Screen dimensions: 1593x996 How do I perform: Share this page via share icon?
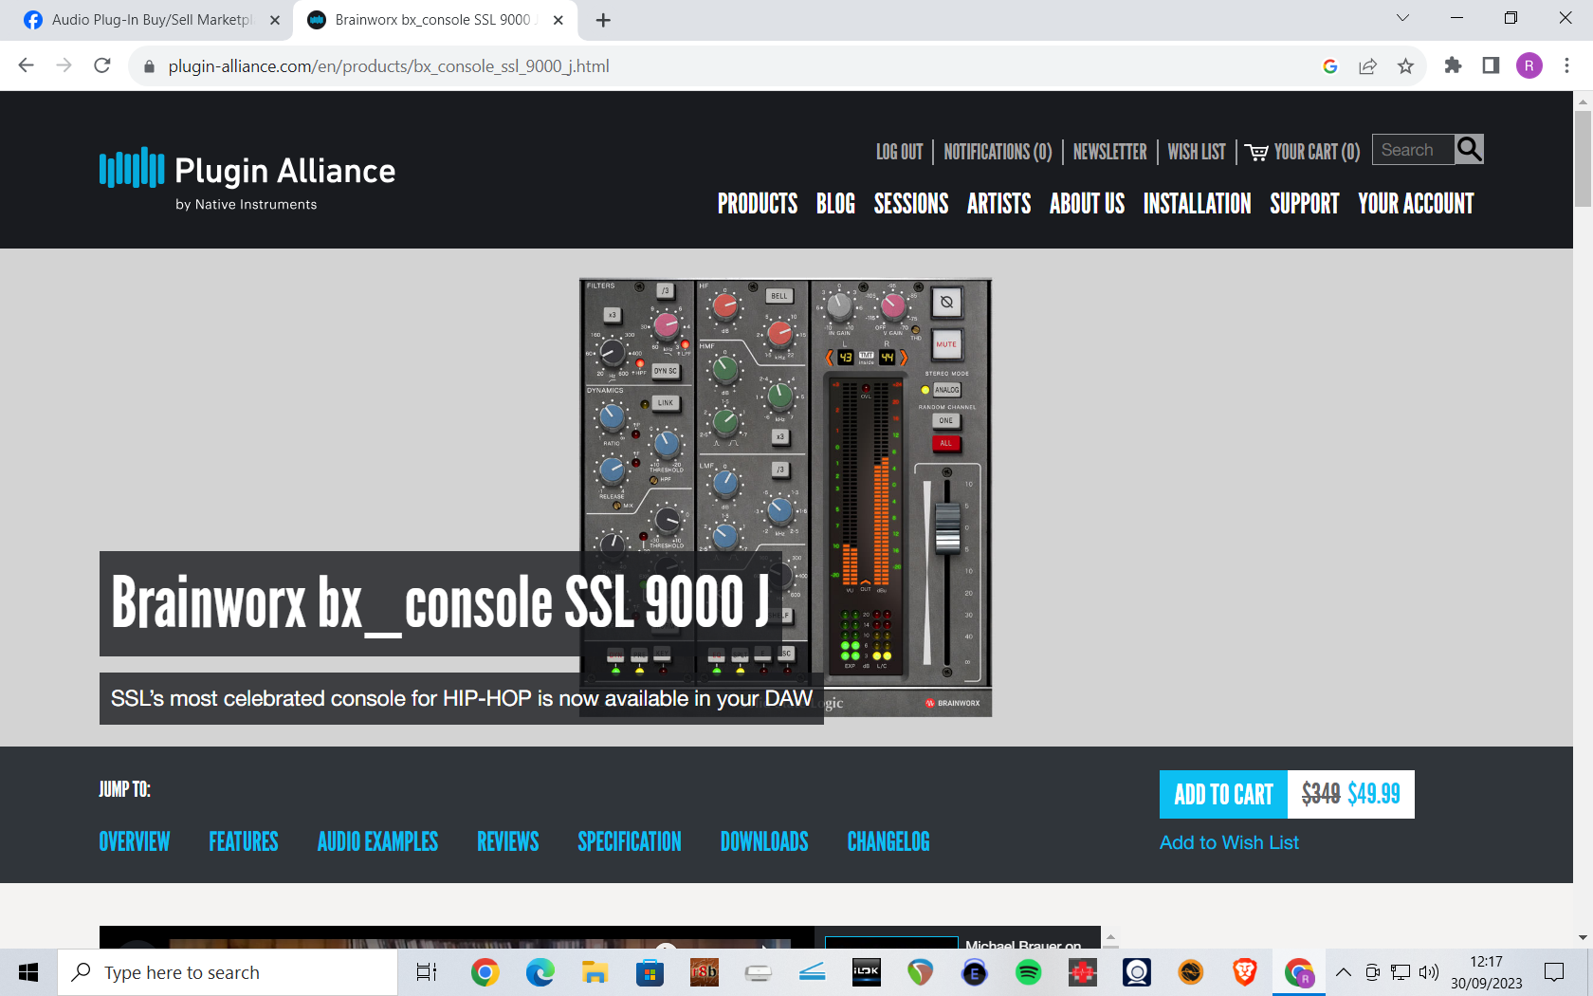(1367, 66)
